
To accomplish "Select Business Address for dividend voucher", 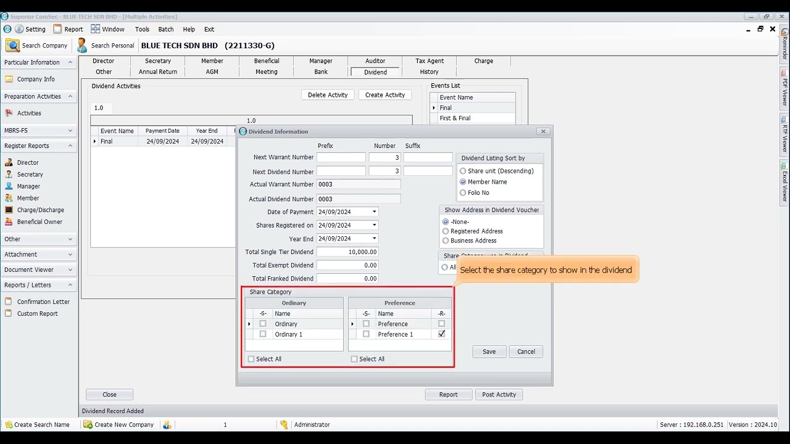I will 446,240.
